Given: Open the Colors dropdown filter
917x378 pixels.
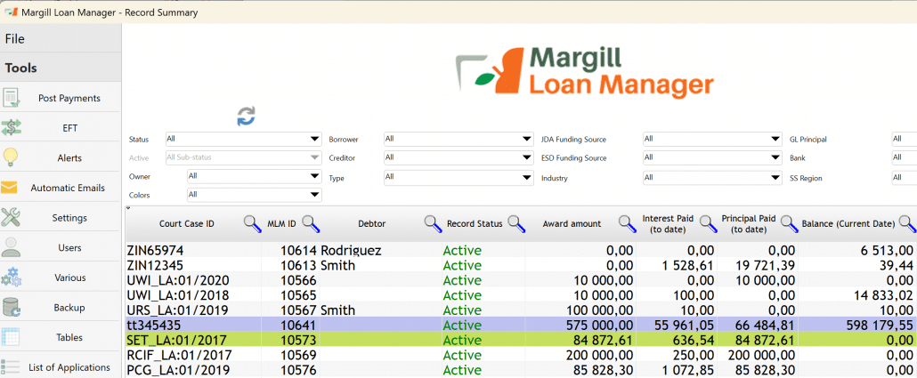Looking at the screenshot, I should click(x=314, y=195).
